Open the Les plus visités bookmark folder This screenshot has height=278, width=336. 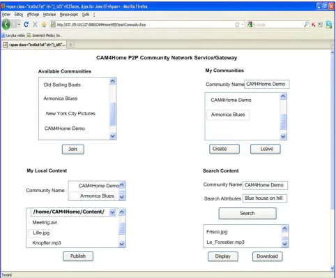13,36
